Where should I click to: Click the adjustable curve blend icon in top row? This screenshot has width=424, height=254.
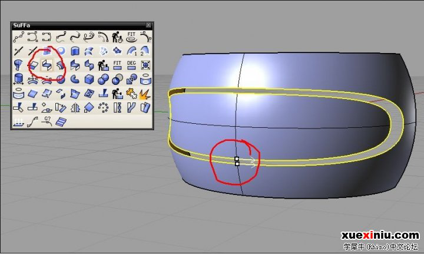[75, 37]
